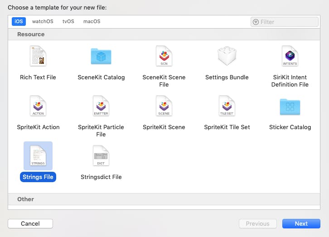Screen dimensions: 329x237
Task: Click the 'SpriteKit Scene' label
Action: pyautogui.click(x=164, y=127)
